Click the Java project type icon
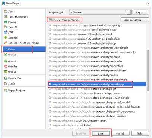 6,12
